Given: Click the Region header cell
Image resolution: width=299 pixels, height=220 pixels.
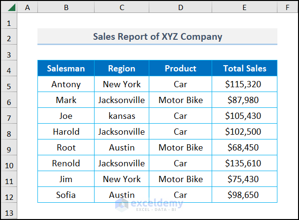Looking at the screenshot, I should (121, 69).
